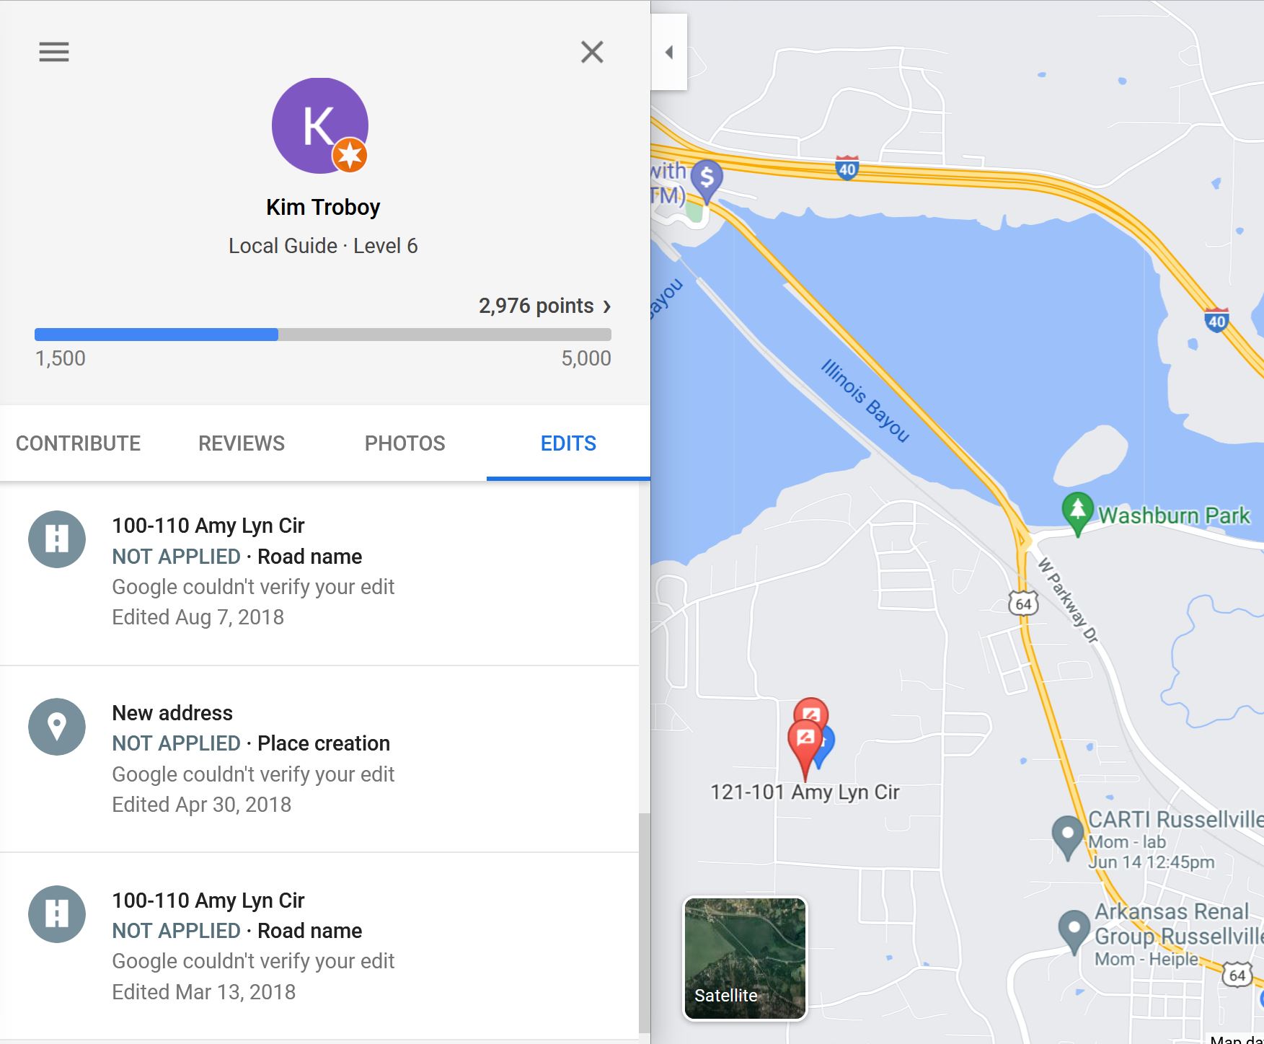The height and width of the screenshot is (1044, 1264).
Task: Click the points progress bar
Action: [323, 335]
